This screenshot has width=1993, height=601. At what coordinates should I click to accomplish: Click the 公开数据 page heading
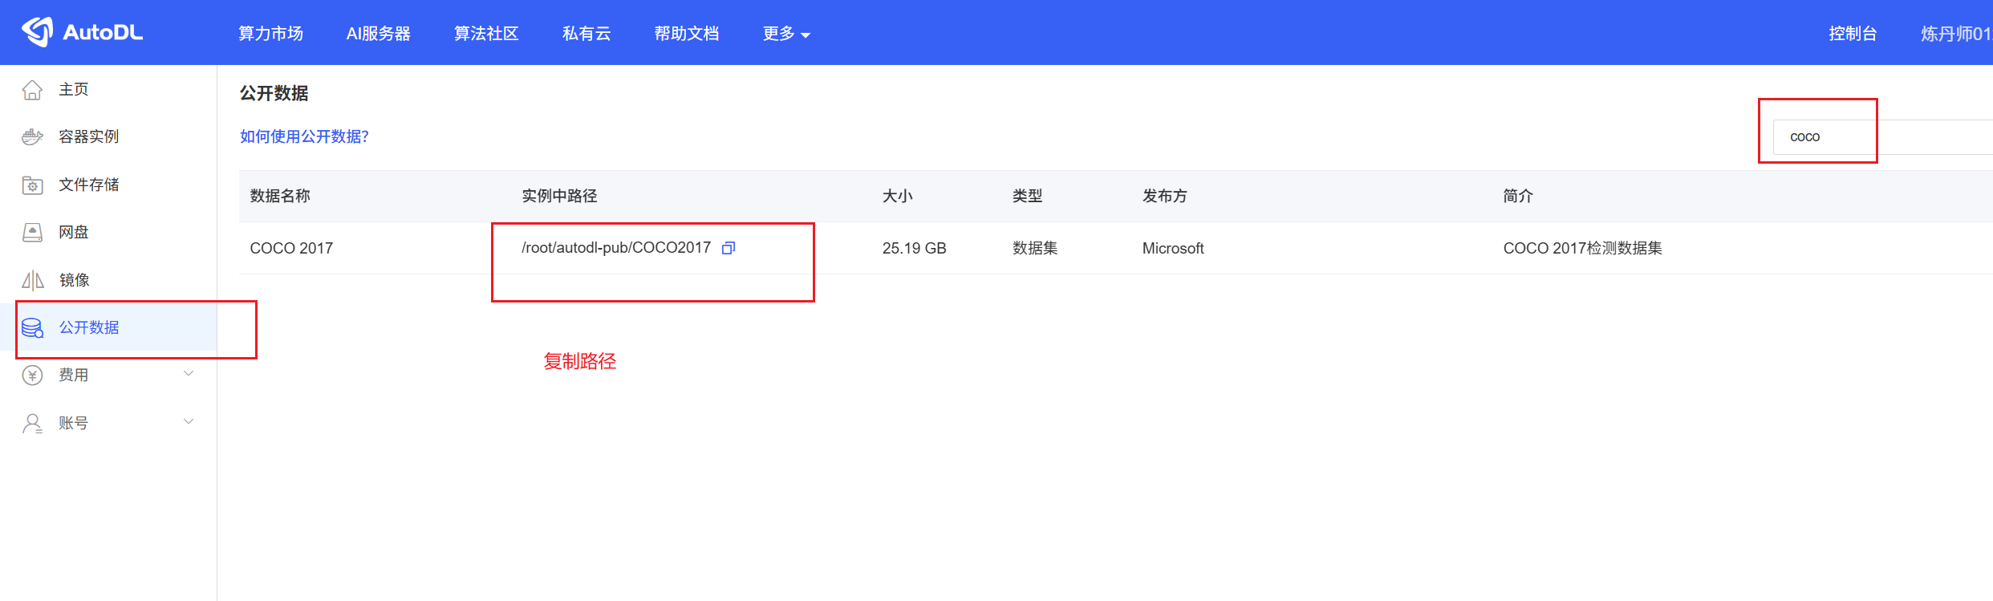pos(274,93)
